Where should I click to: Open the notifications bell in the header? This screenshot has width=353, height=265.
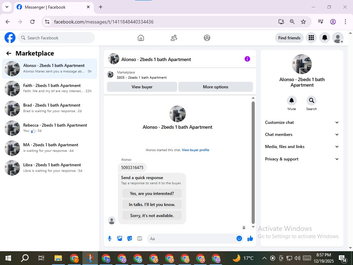pyautogui.click(x=325, y=38)
